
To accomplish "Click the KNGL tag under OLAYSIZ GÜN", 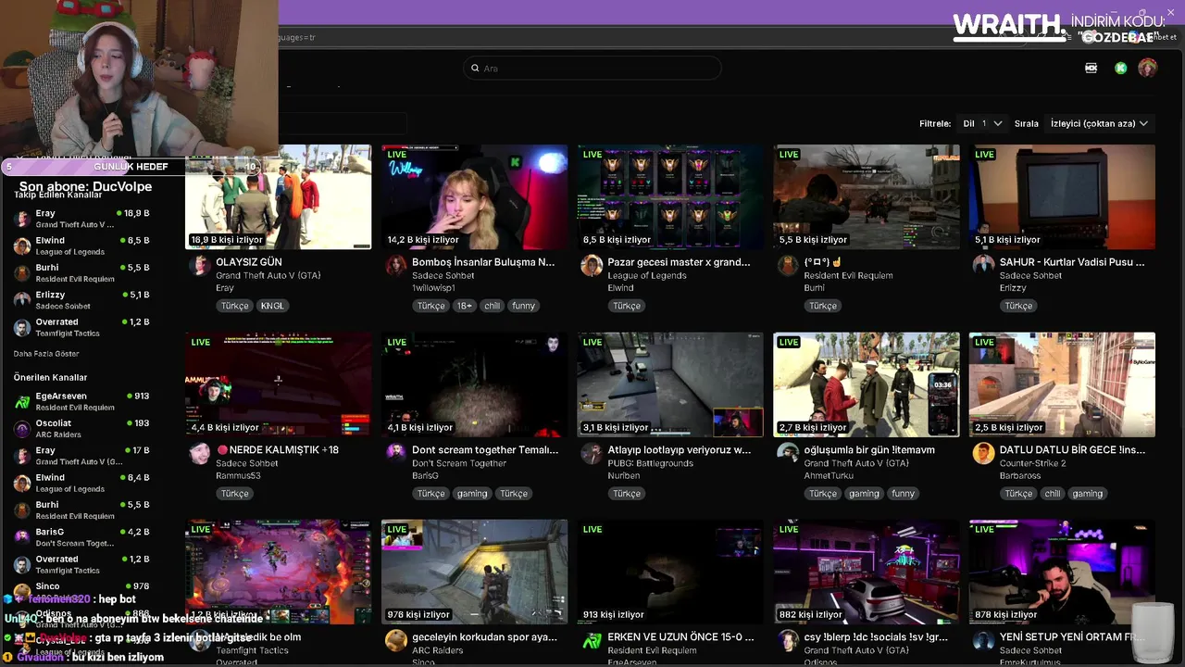I will (x=272, y=306).
